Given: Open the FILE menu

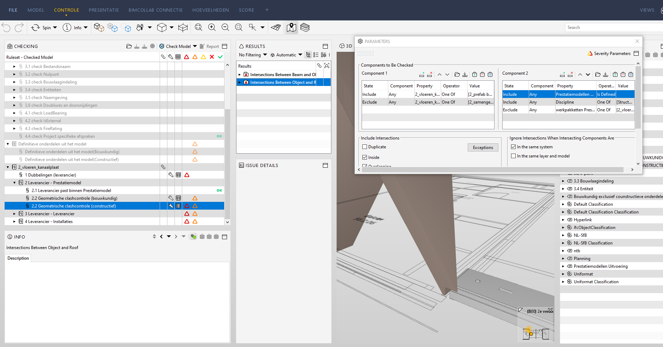Looking at the screenshot, I should click(x=13, y=10).
